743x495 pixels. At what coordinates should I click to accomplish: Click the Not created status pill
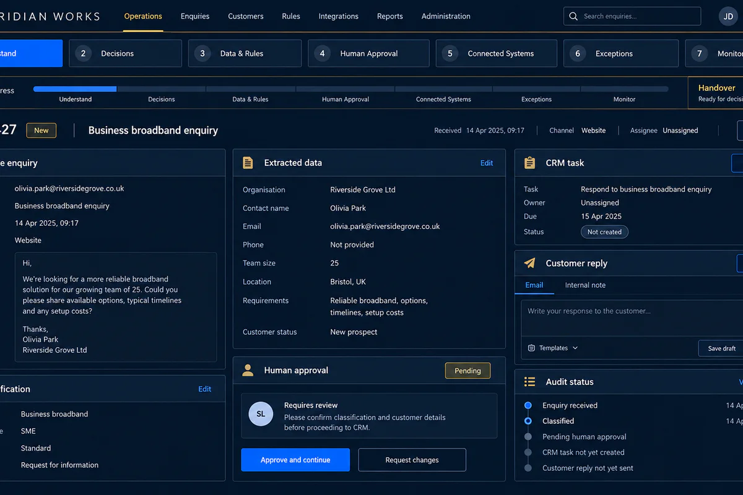[x=604, y=232]
